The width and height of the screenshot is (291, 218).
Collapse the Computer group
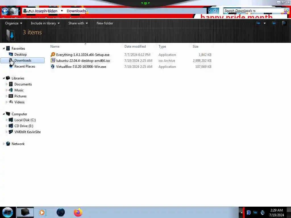click(4, 114)
